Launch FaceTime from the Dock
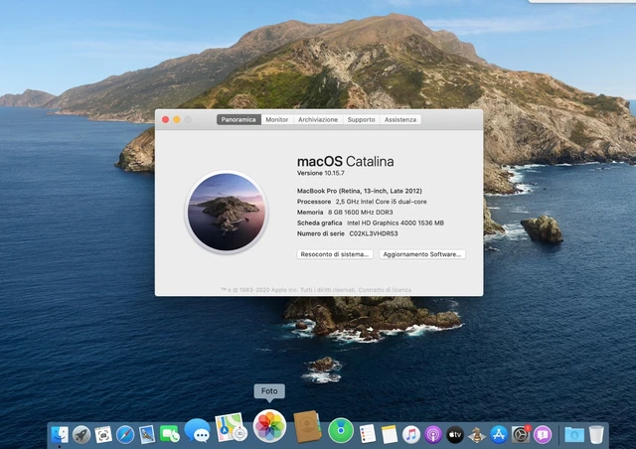Screen dimensions: 636x449 click(170, 434)
